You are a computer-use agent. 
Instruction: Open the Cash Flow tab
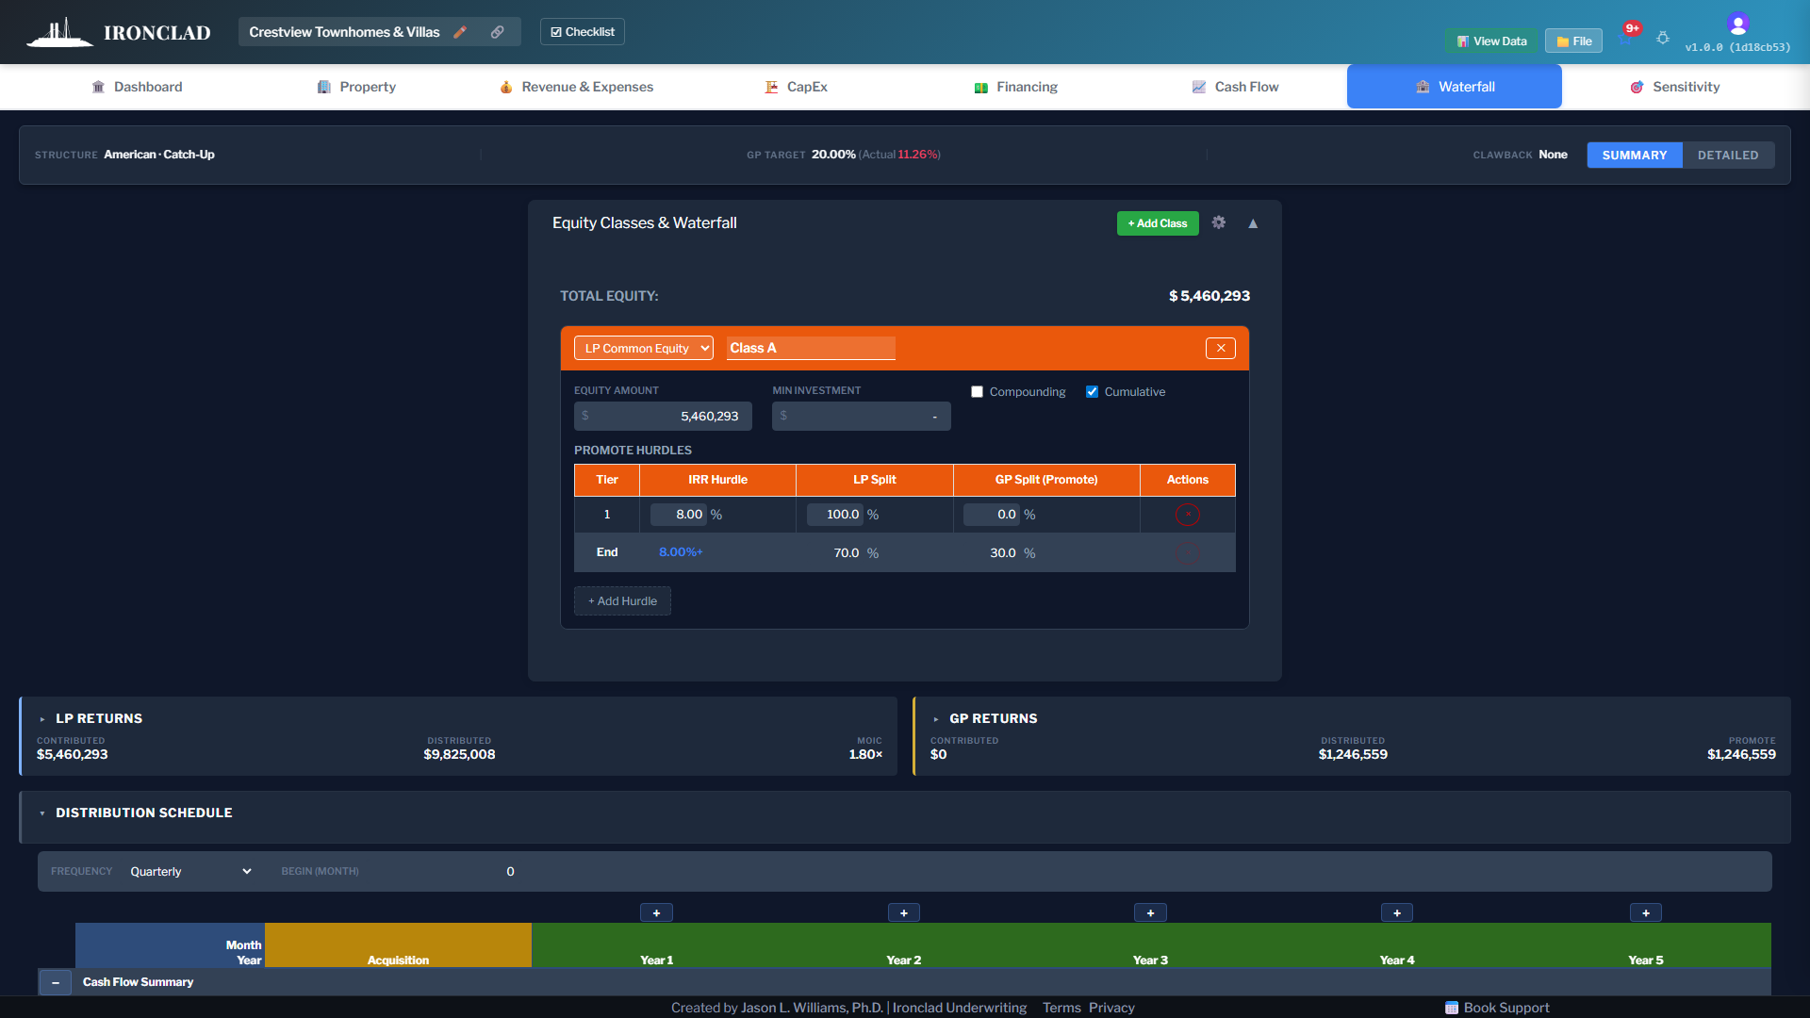point(1235,87)
